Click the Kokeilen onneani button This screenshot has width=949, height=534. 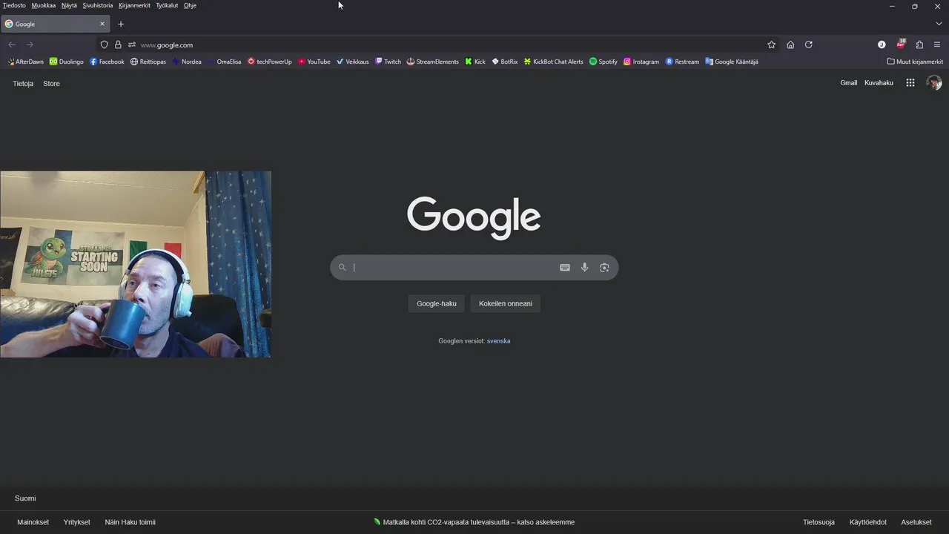coord(506,303)
